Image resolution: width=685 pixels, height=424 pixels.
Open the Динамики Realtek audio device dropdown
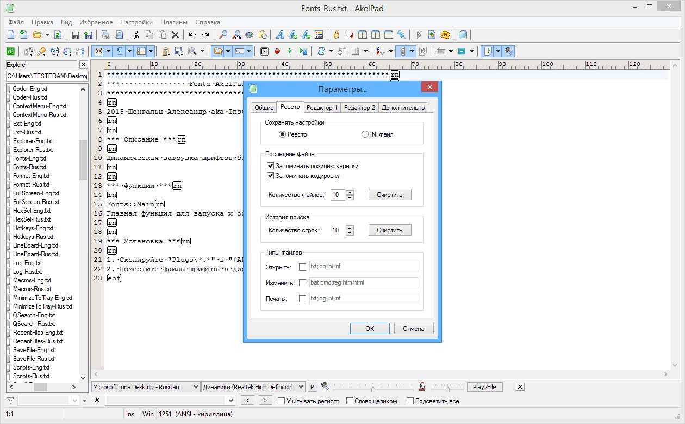click(x=254, y=387)
